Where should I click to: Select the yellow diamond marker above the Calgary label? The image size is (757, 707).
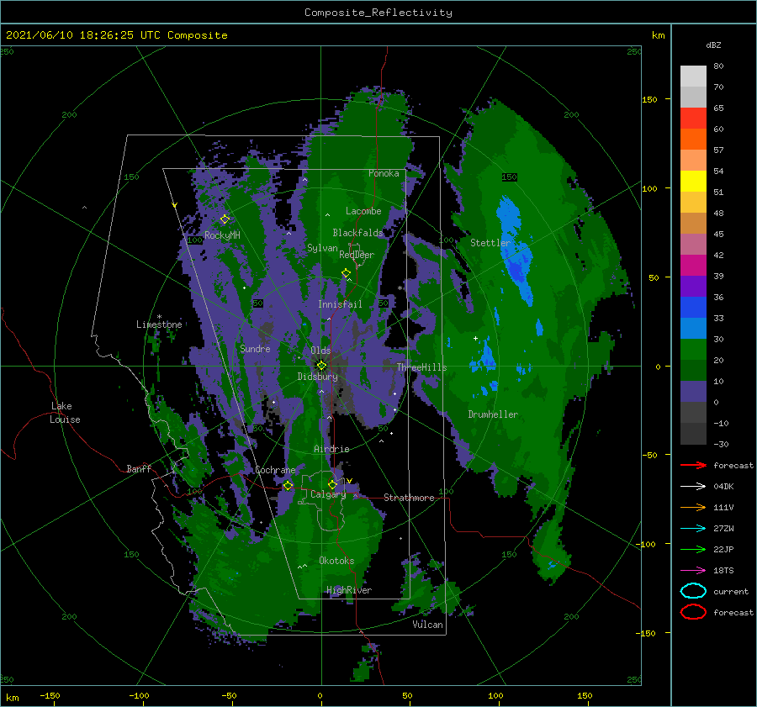[332, 484]
